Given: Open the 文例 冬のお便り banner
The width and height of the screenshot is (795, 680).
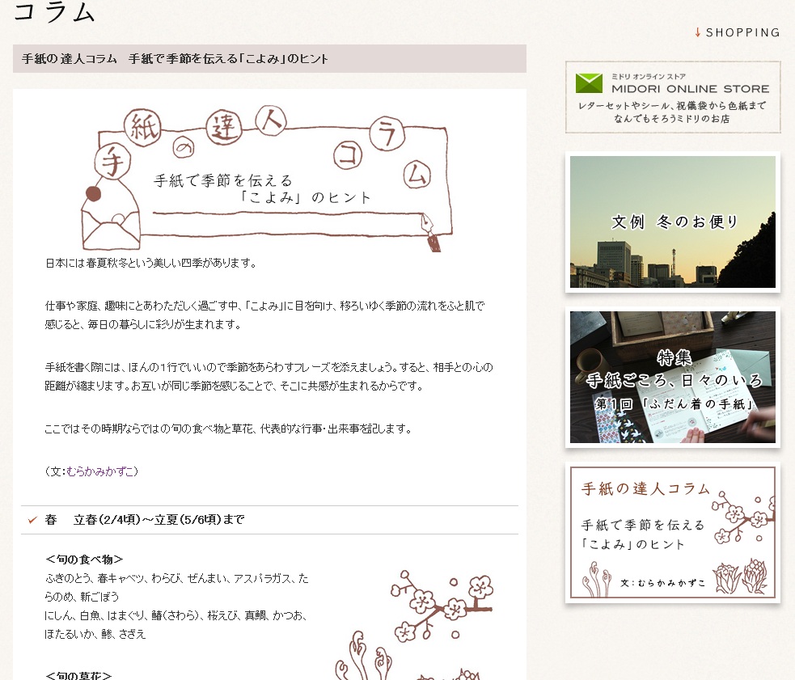Looking at the screenshot, I should pyautogui.click(x=673, y=222).
